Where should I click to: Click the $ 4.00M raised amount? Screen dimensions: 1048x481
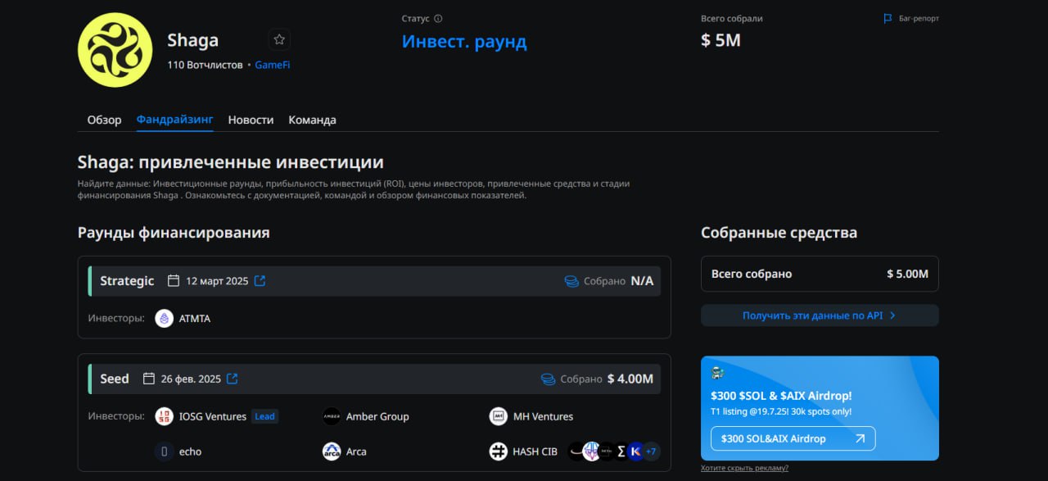point(630,379)
